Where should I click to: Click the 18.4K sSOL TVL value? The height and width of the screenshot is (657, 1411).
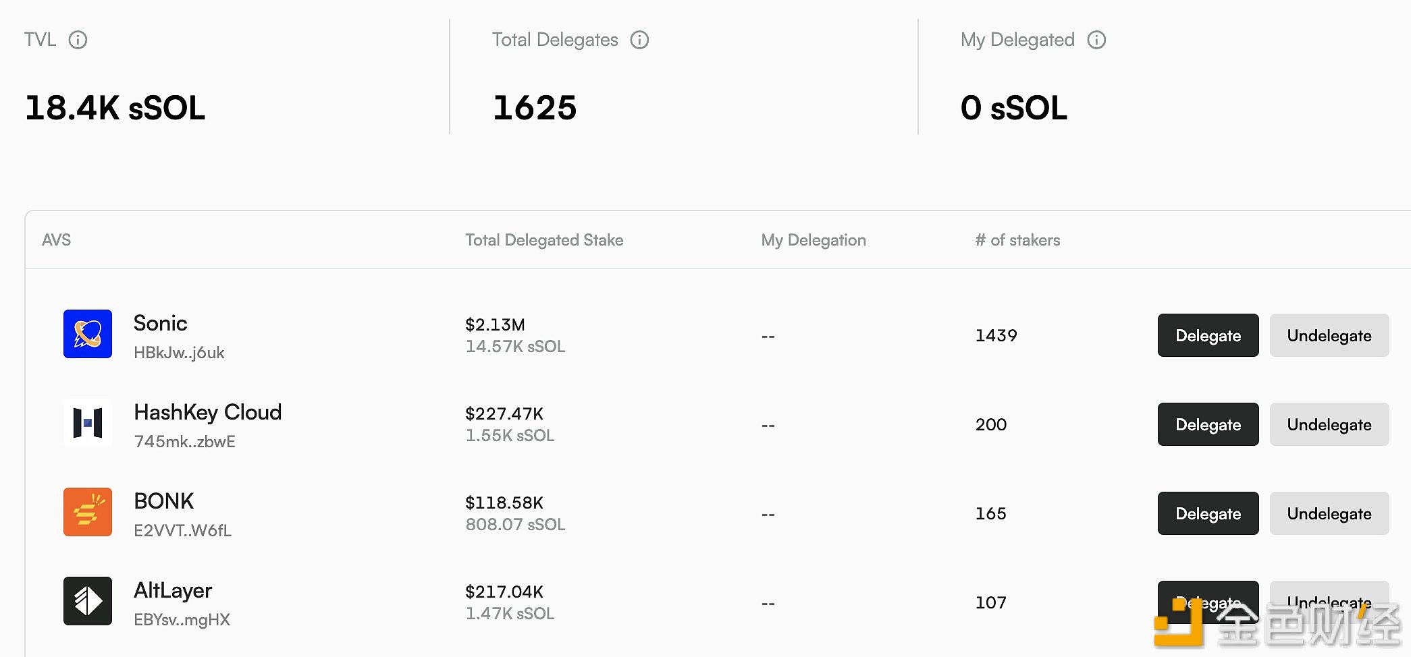pos(115,108)
